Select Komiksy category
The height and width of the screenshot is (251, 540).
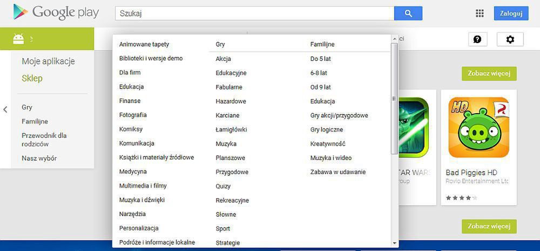pos(131,129)
